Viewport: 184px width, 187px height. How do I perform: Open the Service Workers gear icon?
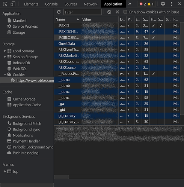click(x=9, y=26)
